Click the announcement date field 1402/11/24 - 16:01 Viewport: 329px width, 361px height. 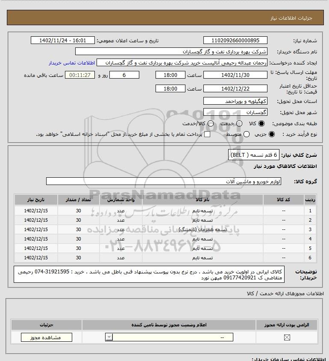tap(63, 40)
